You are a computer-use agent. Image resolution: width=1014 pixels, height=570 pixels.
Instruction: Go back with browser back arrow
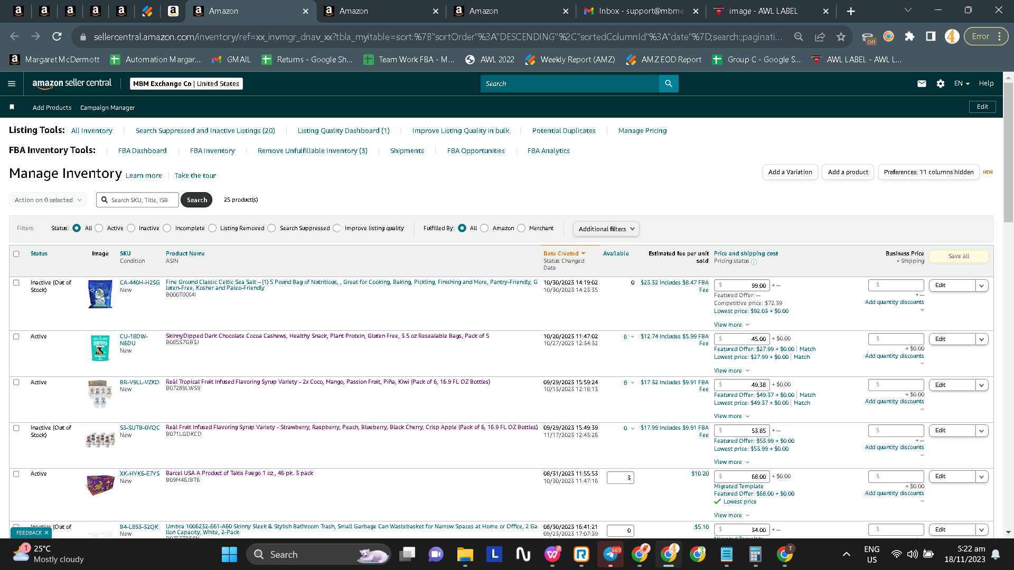[14, 36]
